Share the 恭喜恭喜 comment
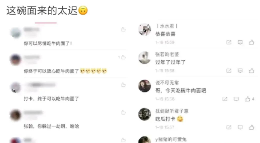Viewport: 260px width, 143px height. [229, 42]
